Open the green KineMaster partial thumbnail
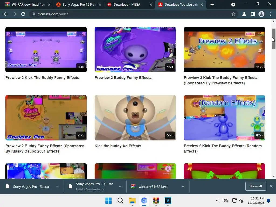Viewport: 276px width, 207px height. pyautogui.click(x=135, y=171)
